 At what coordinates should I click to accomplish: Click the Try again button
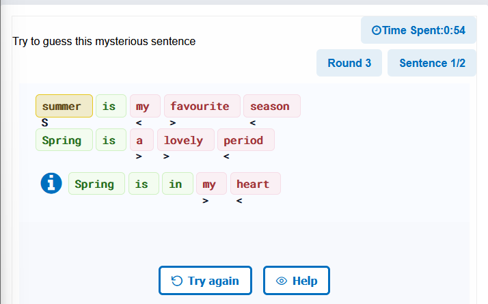205,280
